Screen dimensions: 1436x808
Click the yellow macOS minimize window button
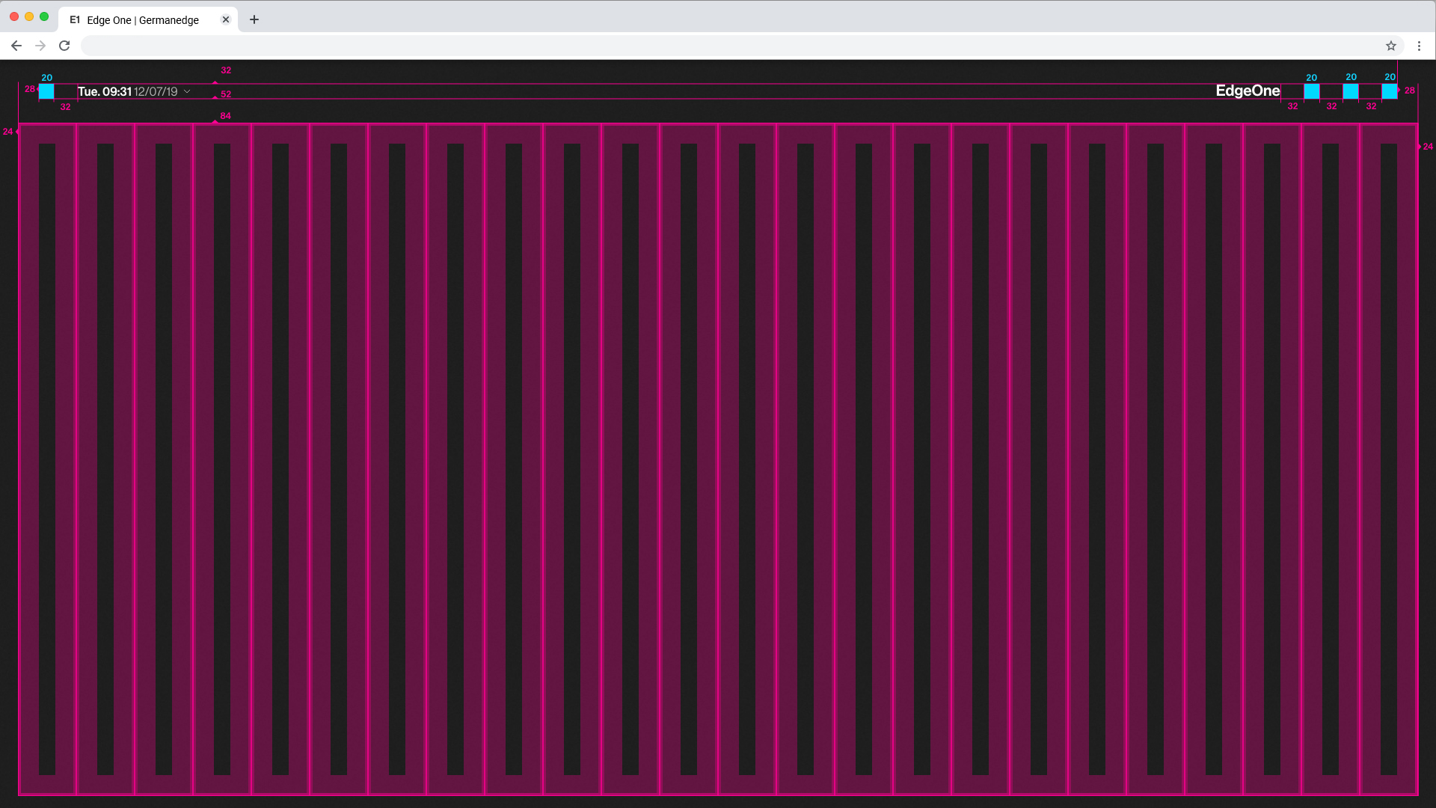pos(29,16)
